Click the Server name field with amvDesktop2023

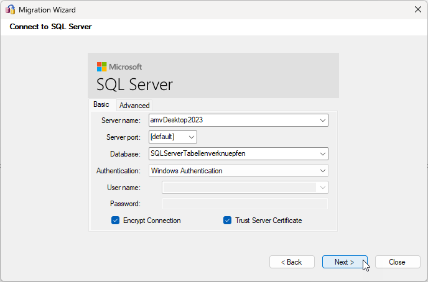238,120
